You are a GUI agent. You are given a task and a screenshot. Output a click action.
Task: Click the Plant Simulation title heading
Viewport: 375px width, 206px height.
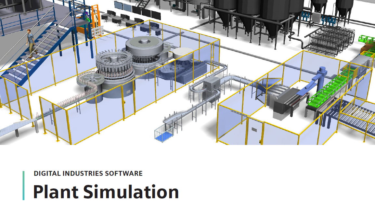106,191
